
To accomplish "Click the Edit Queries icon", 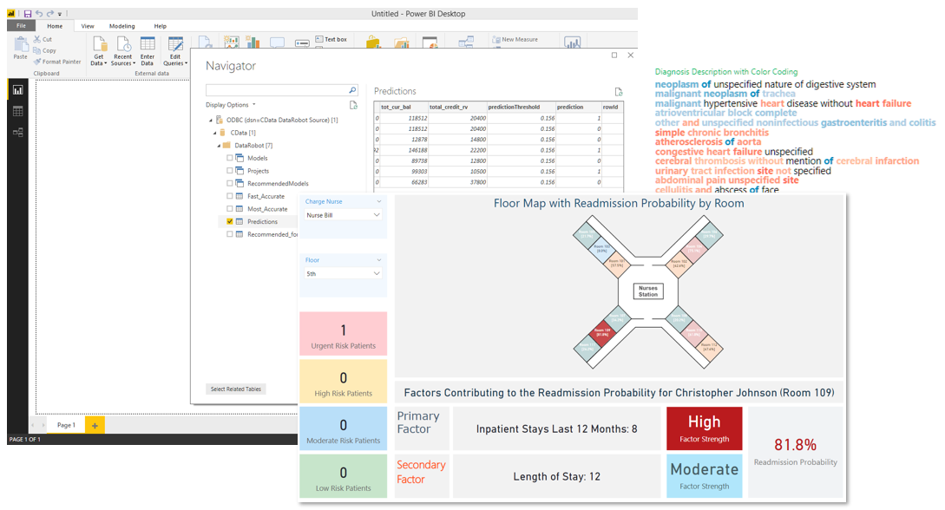I will [175, 44].
